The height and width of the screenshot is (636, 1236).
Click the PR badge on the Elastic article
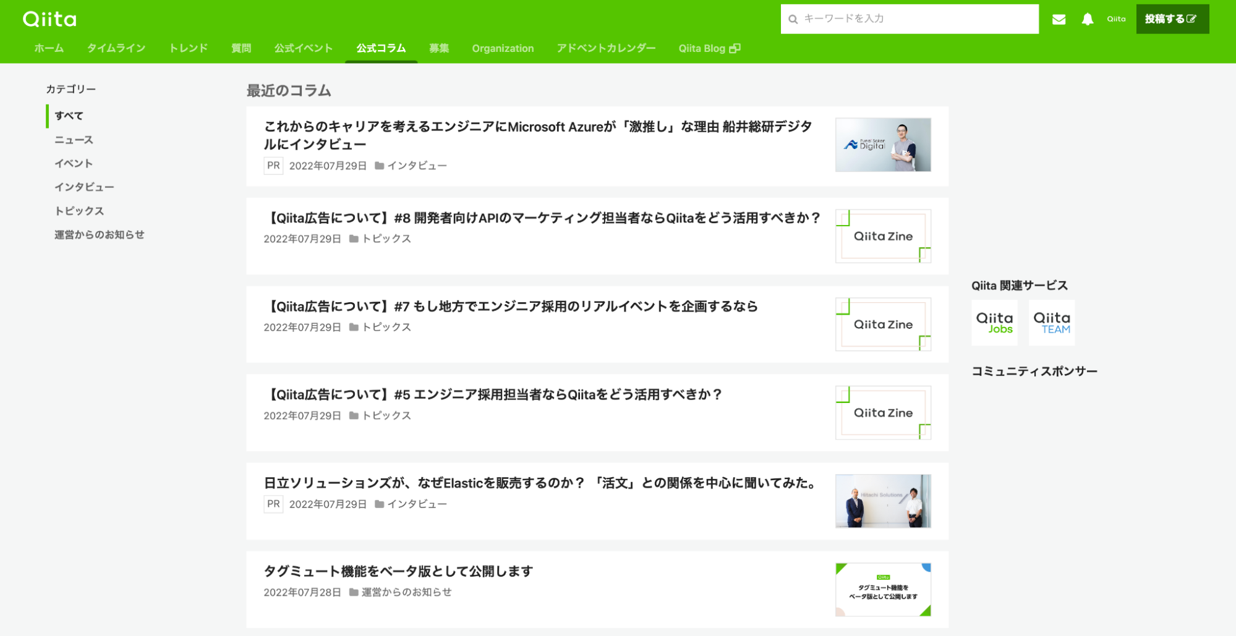click(x=273, y=504)
